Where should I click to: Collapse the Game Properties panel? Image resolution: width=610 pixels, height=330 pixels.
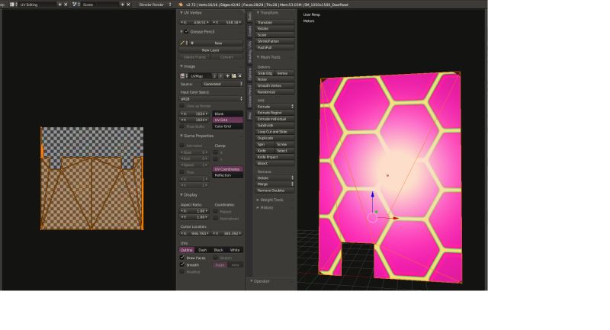(x=197, y=136)
